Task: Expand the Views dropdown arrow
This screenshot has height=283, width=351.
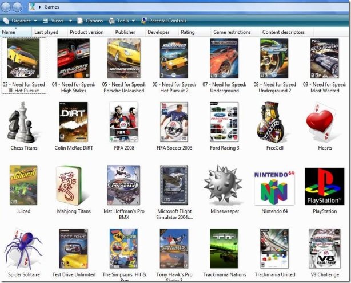Action: pyautogui.click(x=70, y=21)
